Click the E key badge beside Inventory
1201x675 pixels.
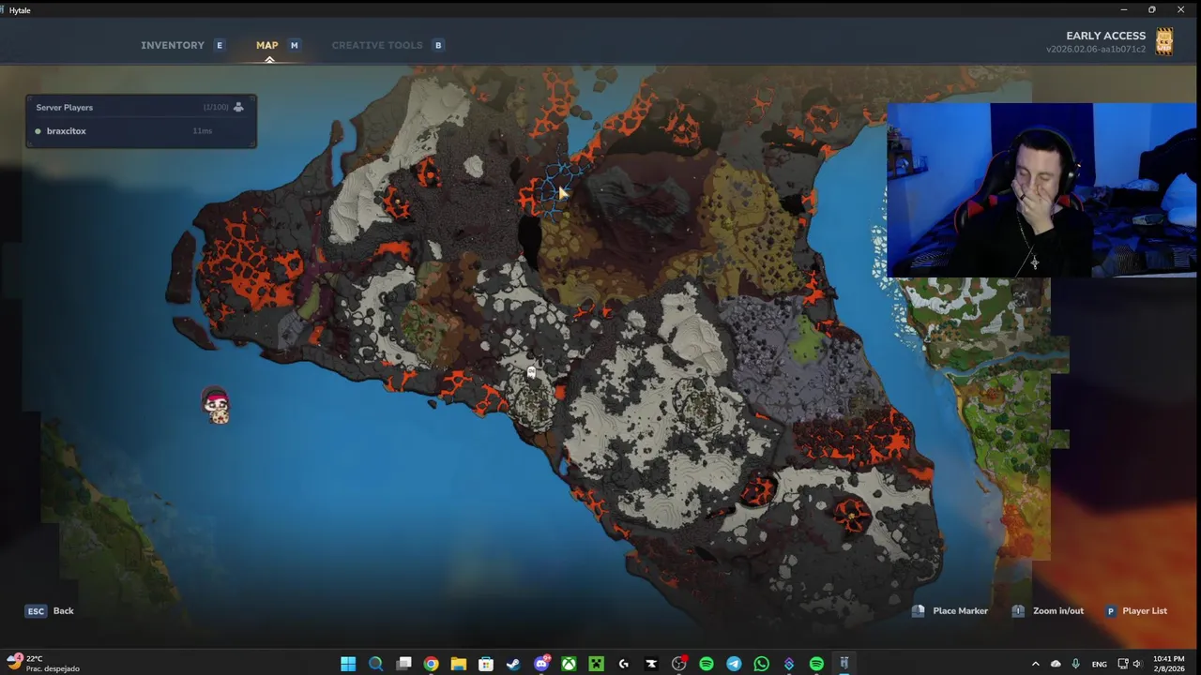220,45
